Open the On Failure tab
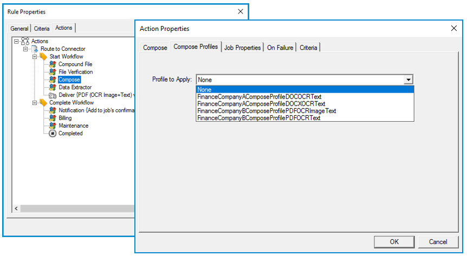This screenshot has height=256, width=467. point(280,48)
